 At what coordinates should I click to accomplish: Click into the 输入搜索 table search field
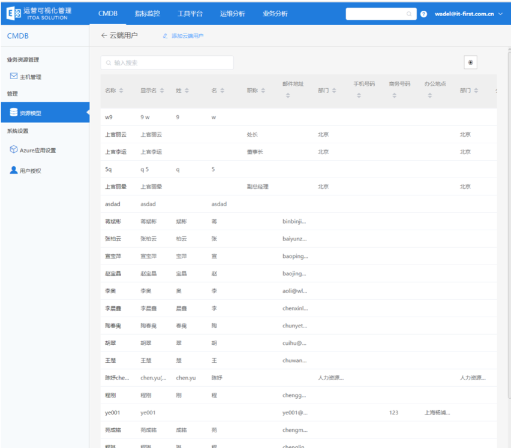coord(167,62)
